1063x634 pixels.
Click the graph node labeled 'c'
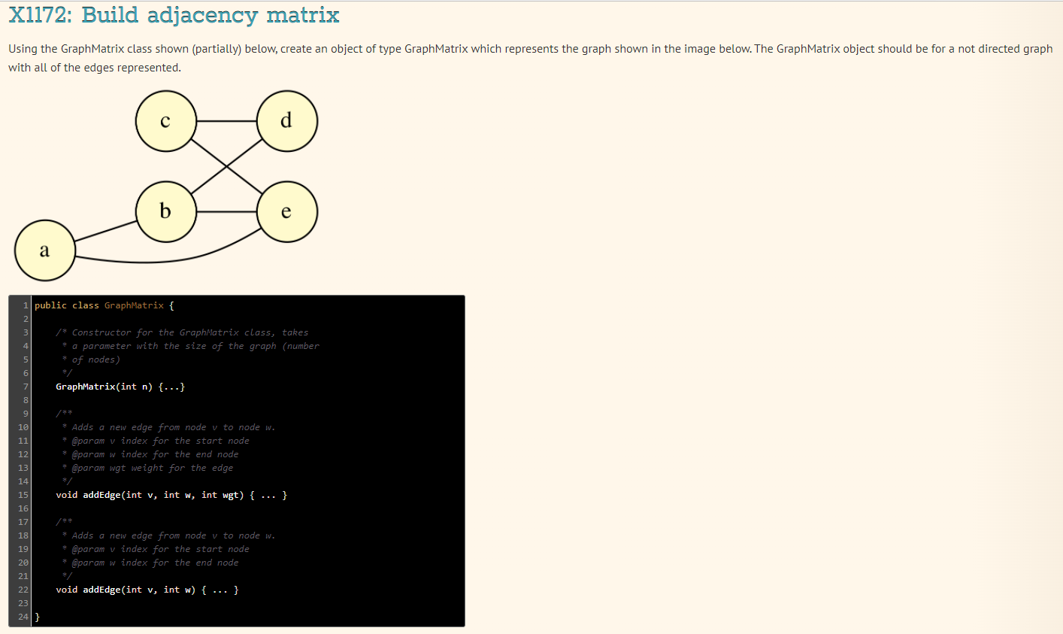166,120
